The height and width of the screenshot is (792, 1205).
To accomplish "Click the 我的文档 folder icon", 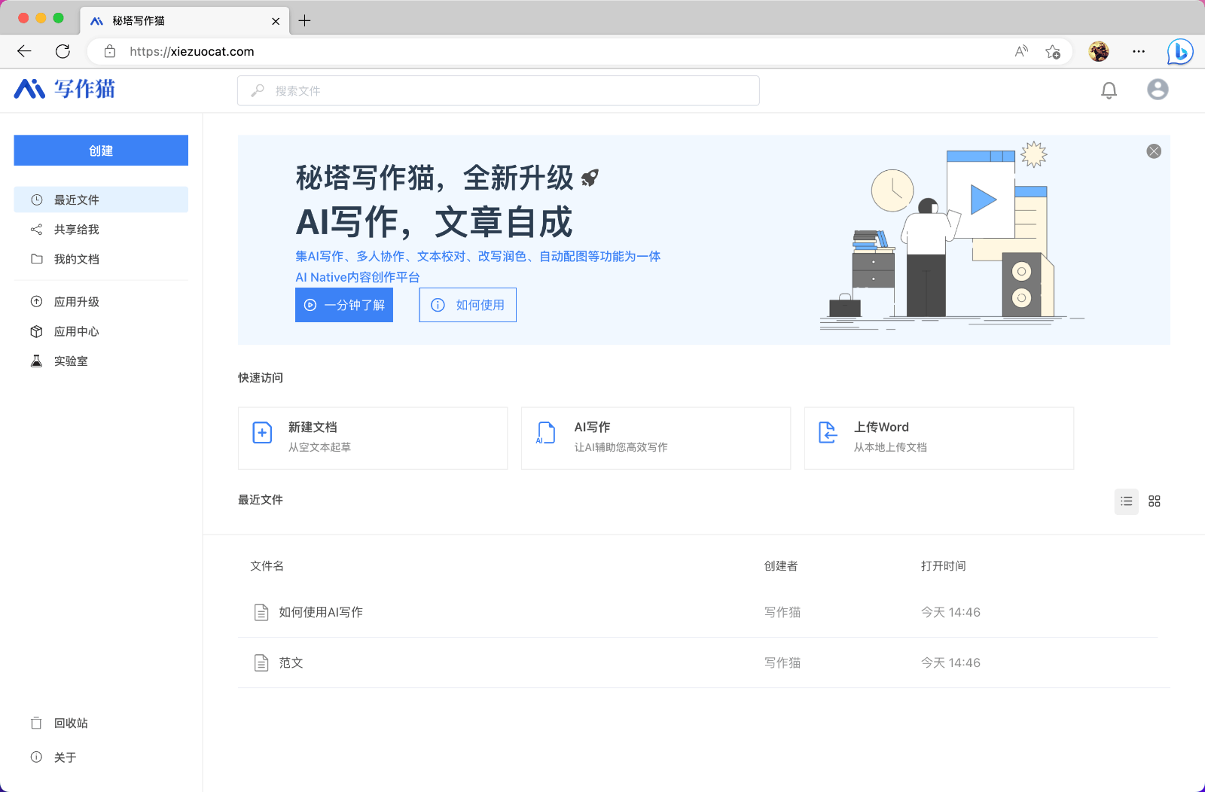I will pyautogui.click(x=36, y=259).
